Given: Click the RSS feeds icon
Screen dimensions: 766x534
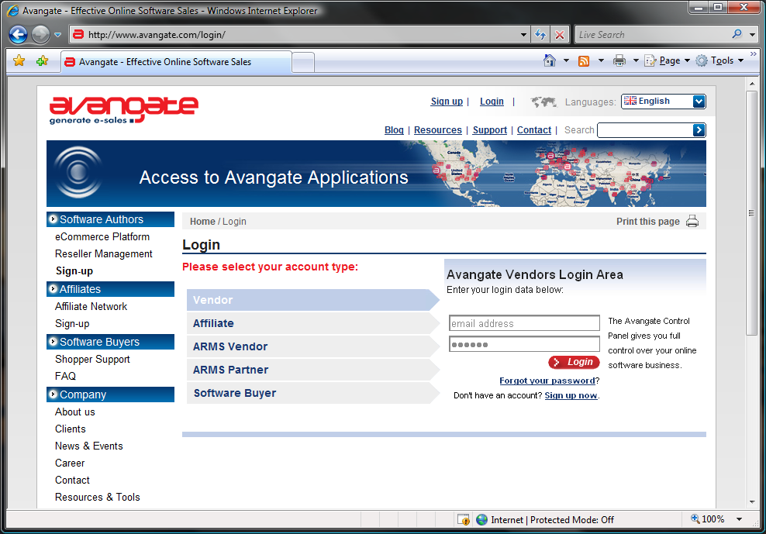Looking at the screenshot, I should click(x=584, y=60).
